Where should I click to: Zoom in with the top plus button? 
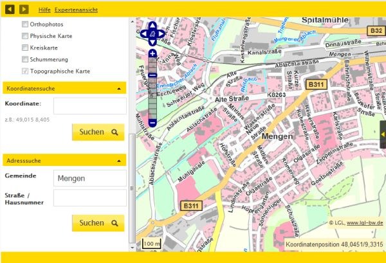tap(152, 53)
